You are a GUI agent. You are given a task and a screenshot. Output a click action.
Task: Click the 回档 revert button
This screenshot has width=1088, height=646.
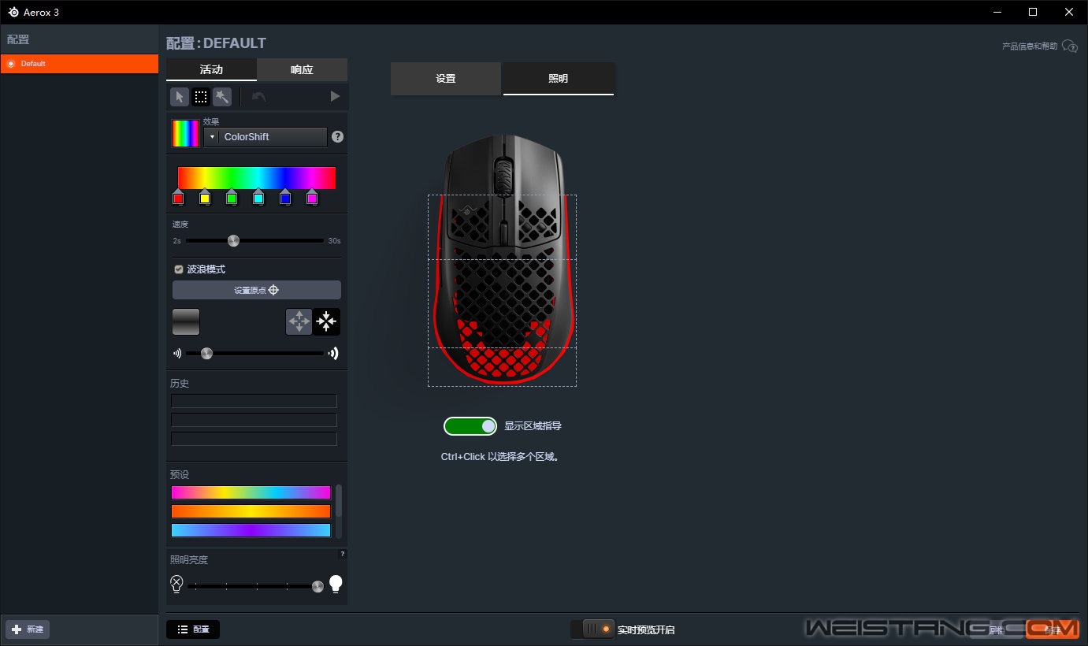tap(996, 629)
